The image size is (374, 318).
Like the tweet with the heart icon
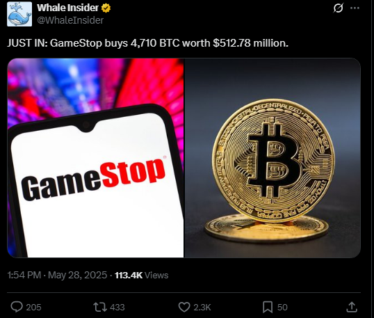point(184,307)
